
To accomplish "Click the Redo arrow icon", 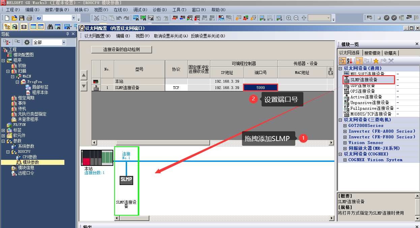I will [126, 18].
